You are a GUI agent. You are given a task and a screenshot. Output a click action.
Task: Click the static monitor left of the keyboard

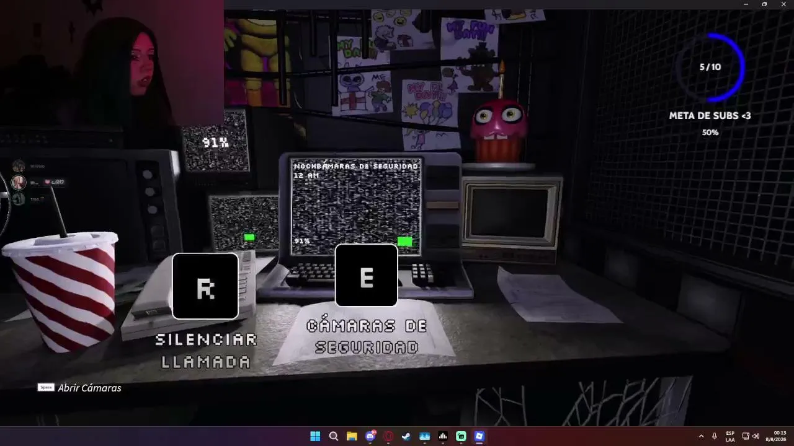tap(244, 222)
